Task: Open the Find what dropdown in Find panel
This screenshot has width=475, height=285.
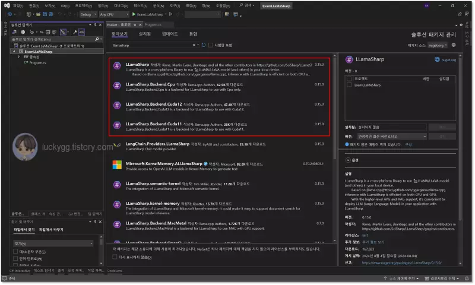Action: point(91,244)
